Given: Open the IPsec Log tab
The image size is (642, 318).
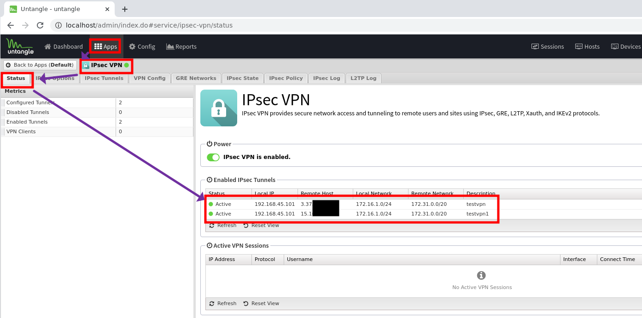Looking at the screenshot, I should [x=327, y=78].
